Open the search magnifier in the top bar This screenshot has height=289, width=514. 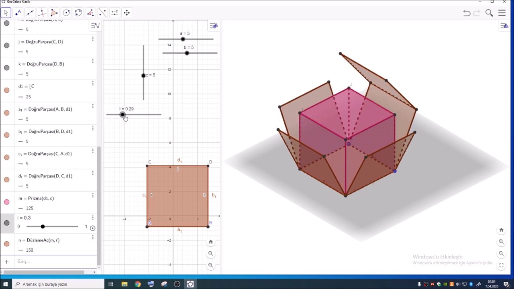(x=489, y=13)
